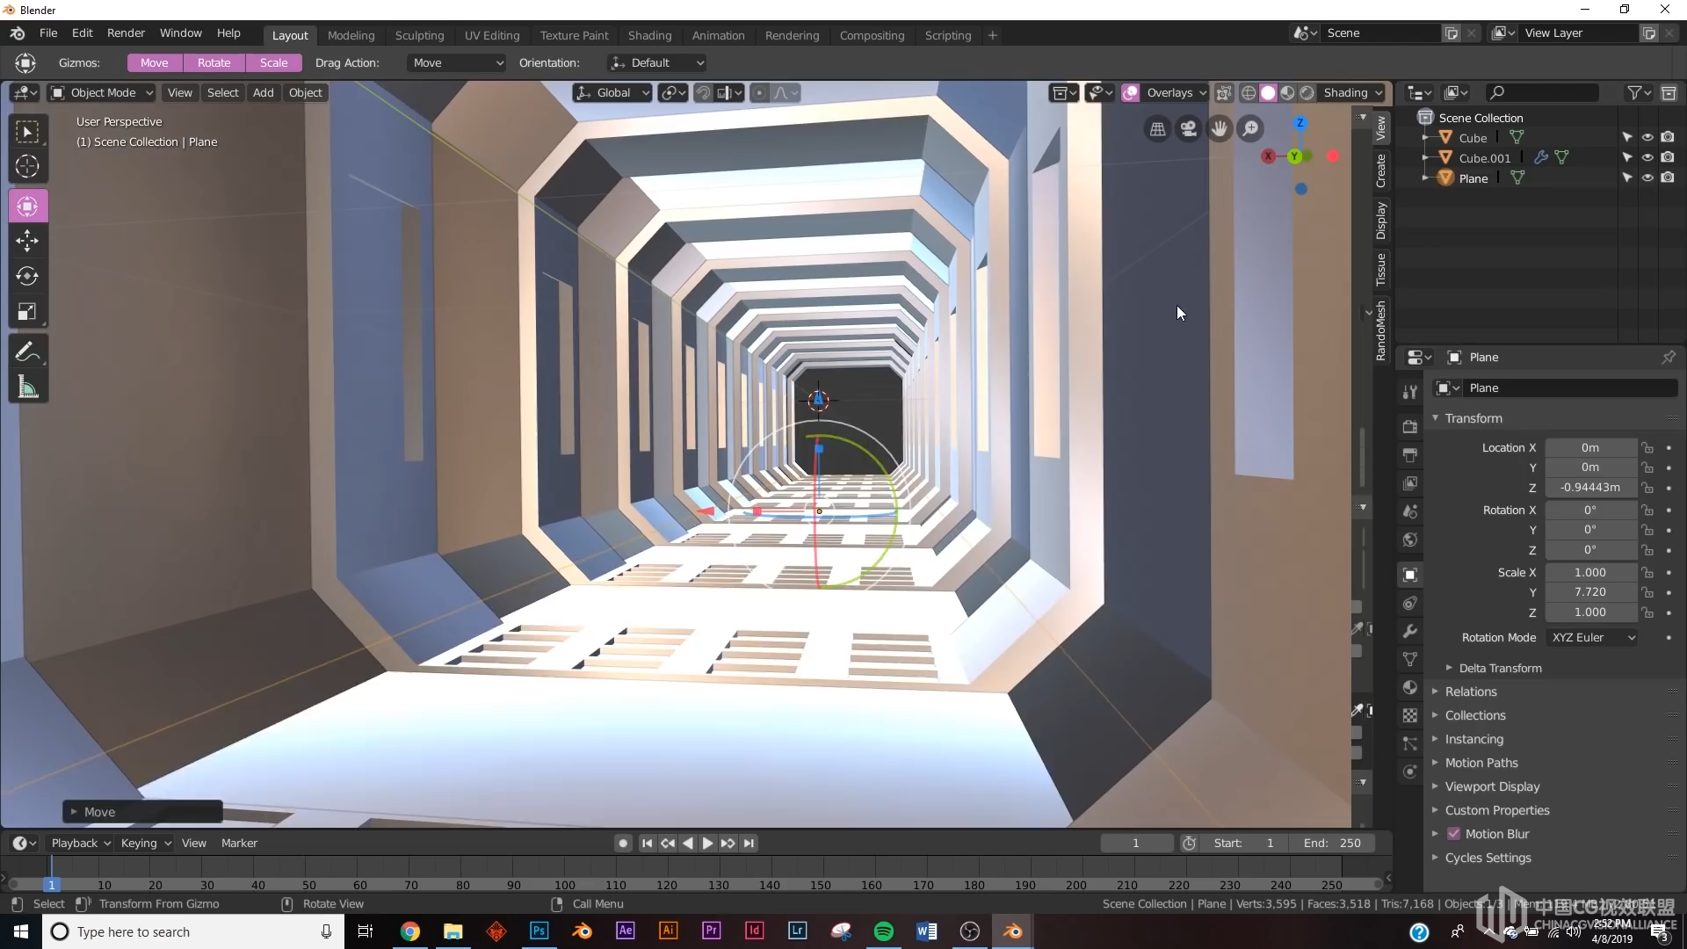1687x949 pixels.
Task: Select wireframe shading mode
Action: coord(1249,92)
